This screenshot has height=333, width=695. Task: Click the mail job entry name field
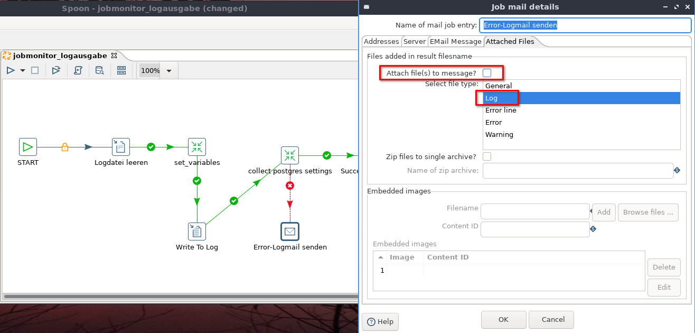pos(584,25)
